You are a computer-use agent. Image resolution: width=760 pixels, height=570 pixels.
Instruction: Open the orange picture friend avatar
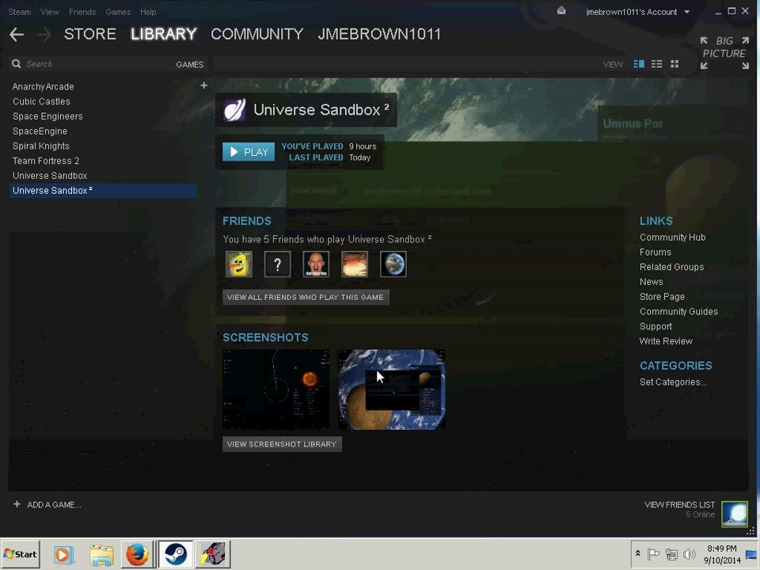pos(355,264)
